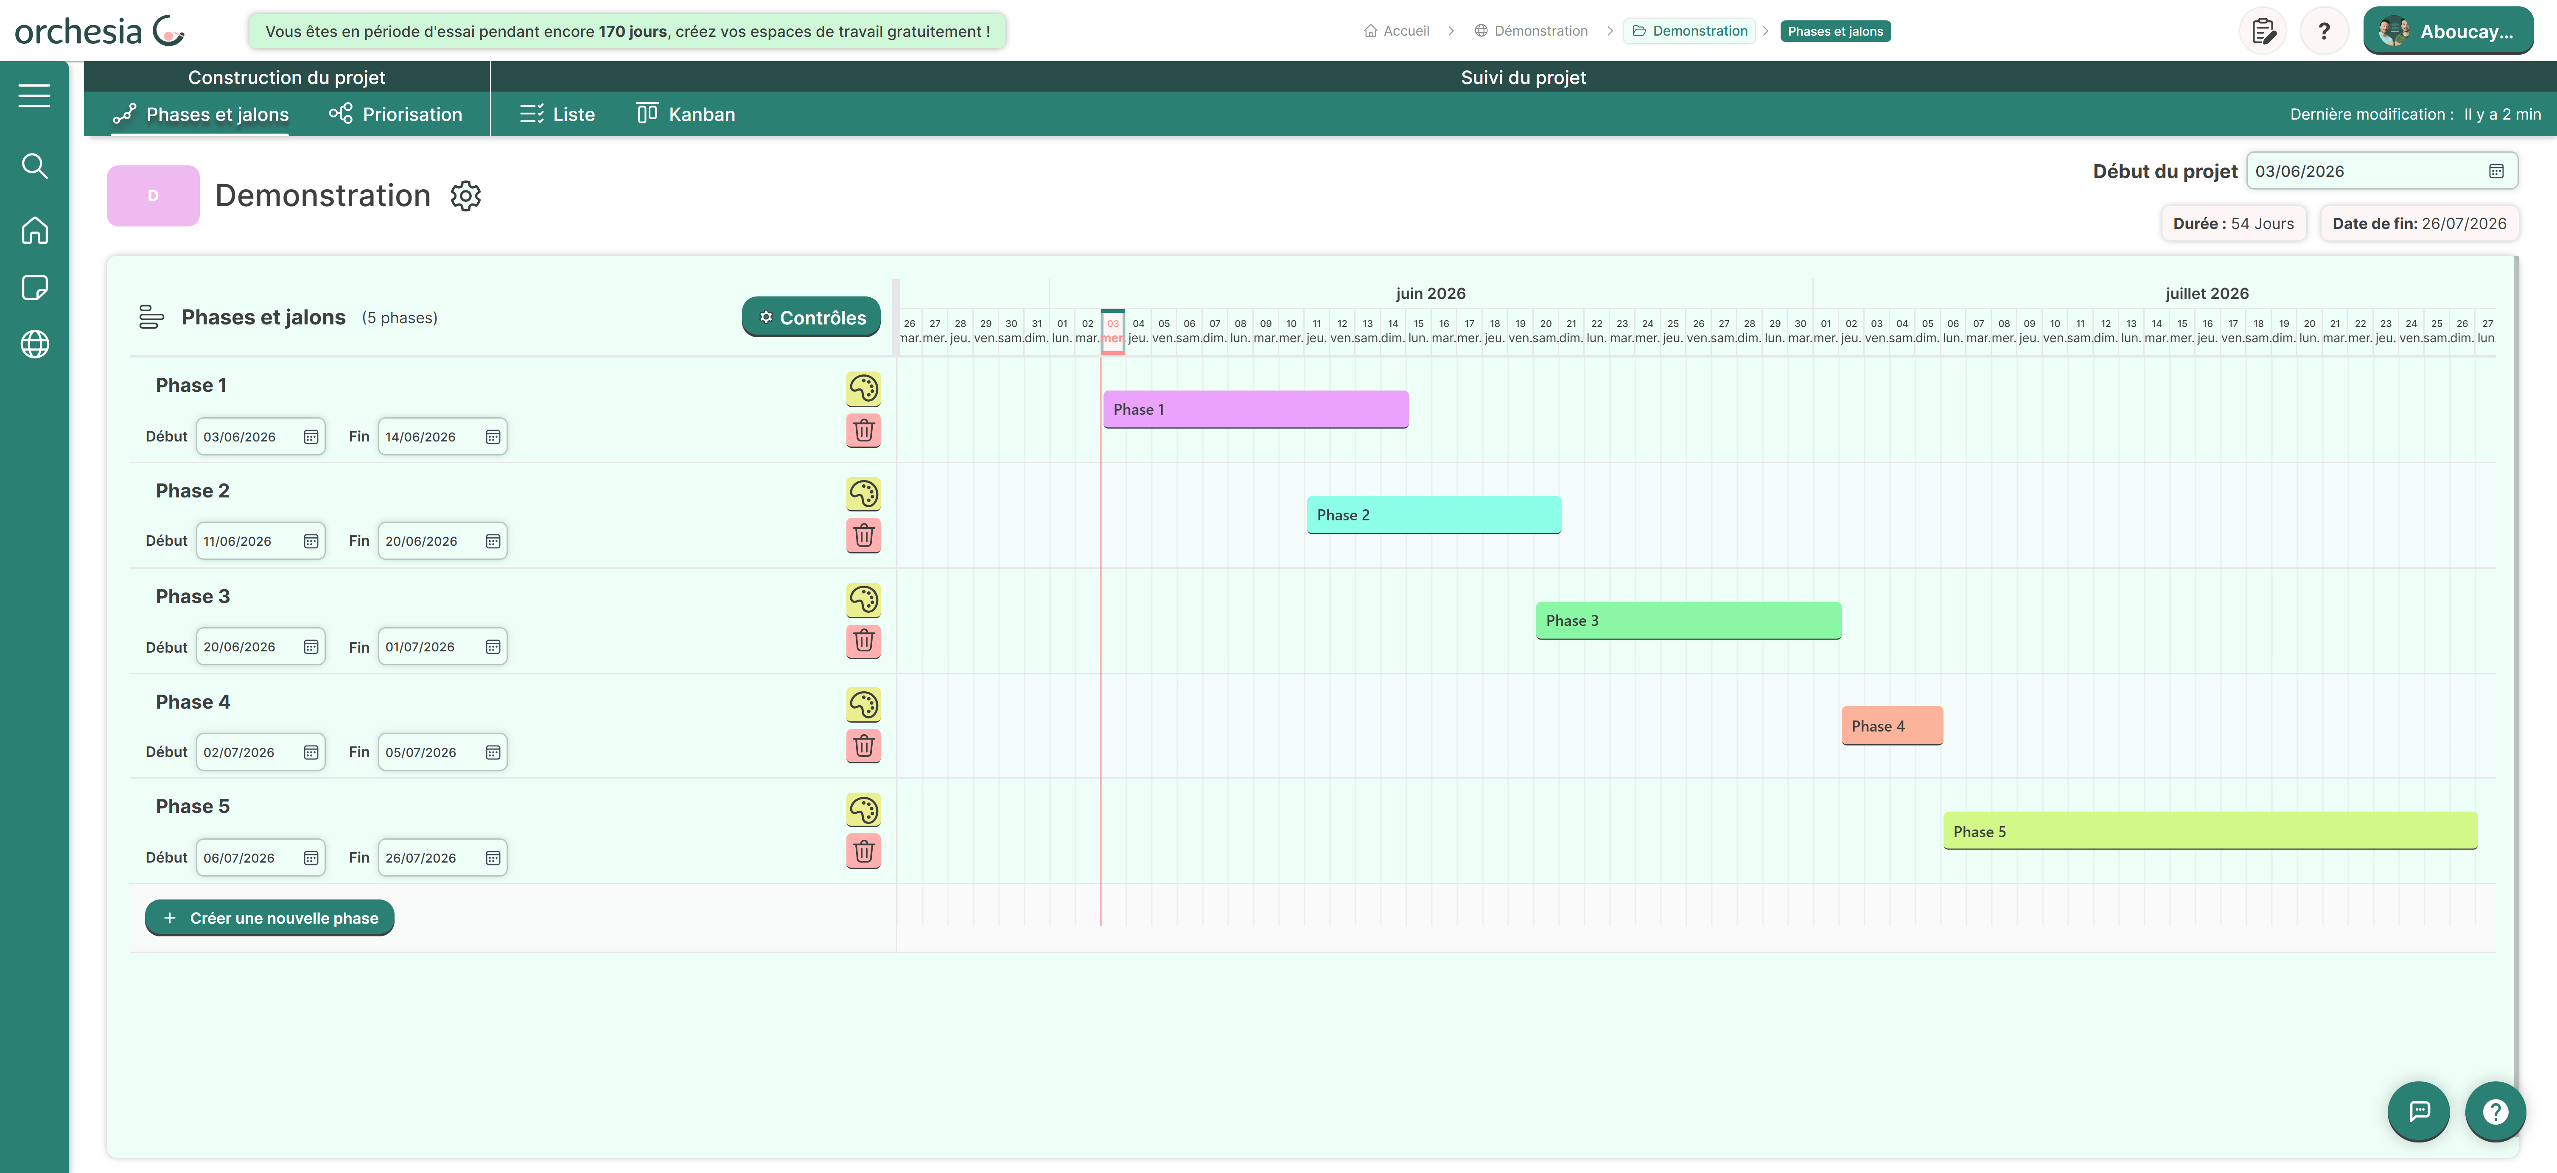2557x1173 pixels.
Task: Open the globe icon in sidebar
Action: 35,344
